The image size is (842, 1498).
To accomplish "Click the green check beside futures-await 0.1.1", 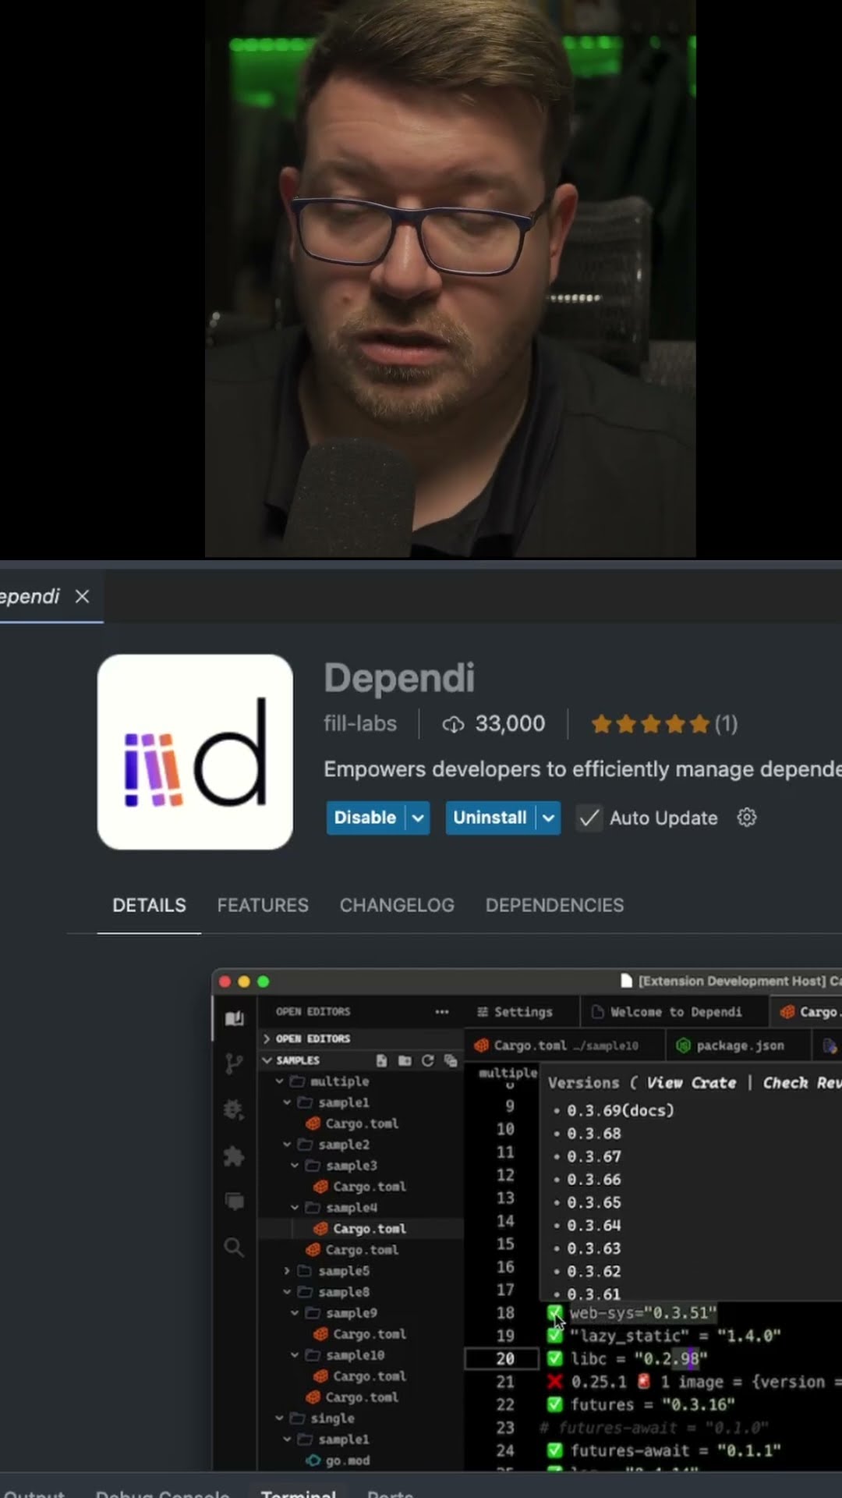I will coord(554,1450).
